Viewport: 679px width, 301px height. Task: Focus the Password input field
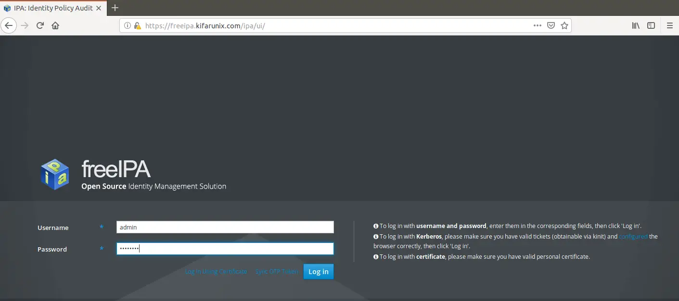[225, 249]
